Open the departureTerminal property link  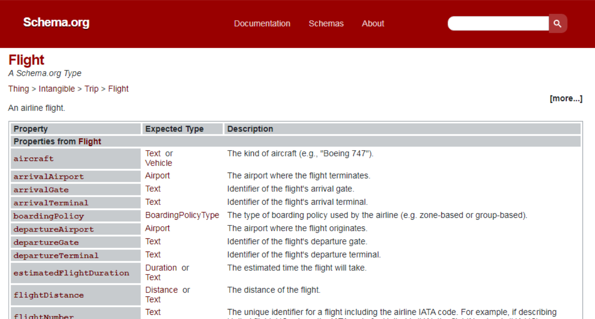pos(56,256)
